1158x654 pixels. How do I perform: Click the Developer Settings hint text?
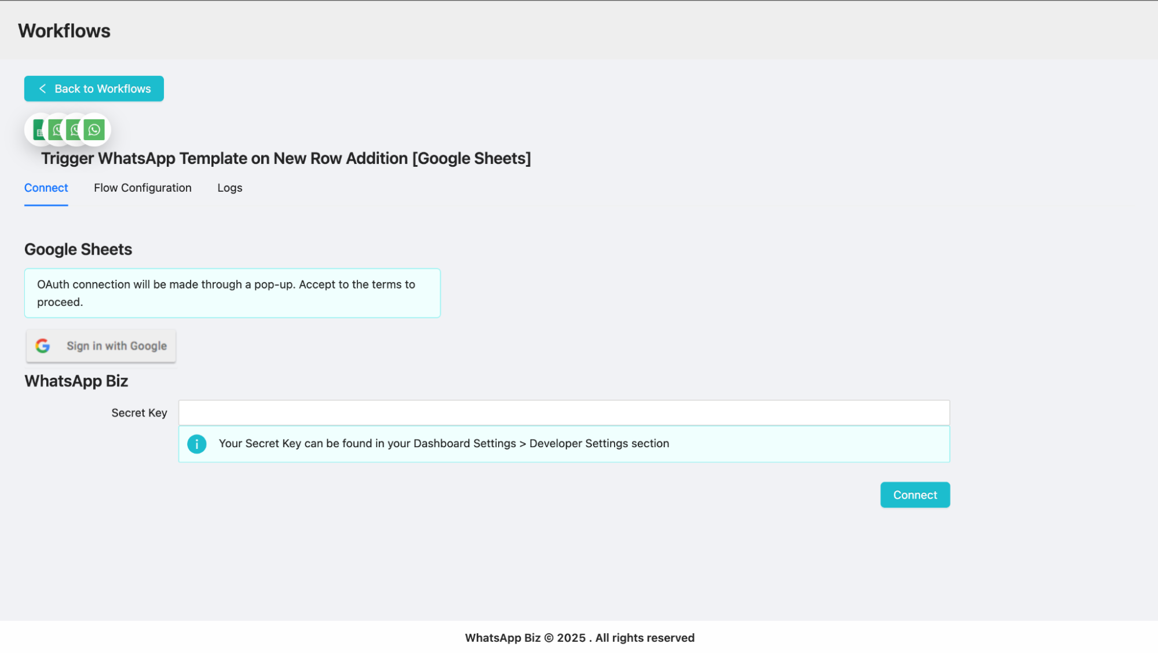(444, 443)
